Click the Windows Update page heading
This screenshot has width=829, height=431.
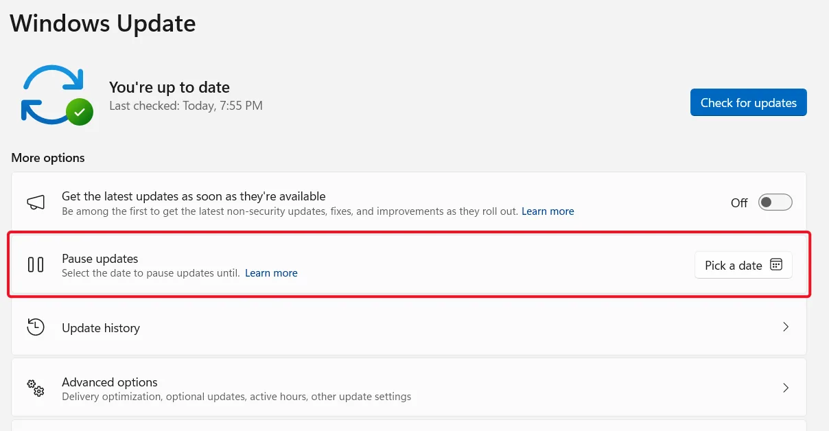(103, 23)
